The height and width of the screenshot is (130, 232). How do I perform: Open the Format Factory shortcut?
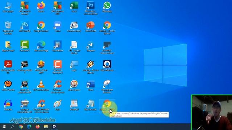(74, 26)
